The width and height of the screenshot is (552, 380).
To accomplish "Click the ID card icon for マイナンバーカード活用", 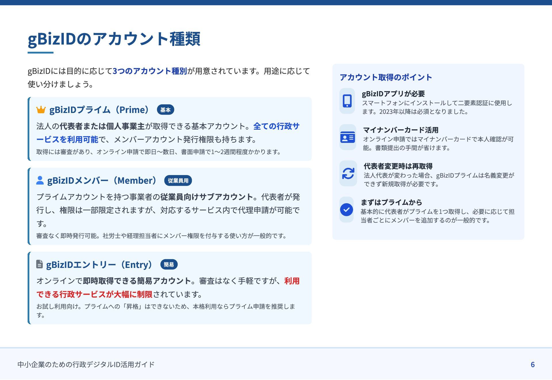I will pos(348,137).
